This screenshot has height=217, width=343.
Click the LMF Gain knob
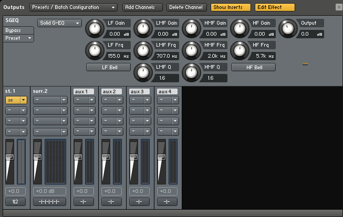point(143,29)
